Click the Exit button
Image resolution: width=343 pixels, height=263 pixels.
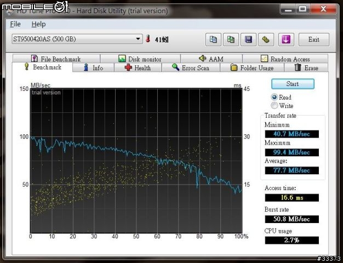tap(313, 39)
